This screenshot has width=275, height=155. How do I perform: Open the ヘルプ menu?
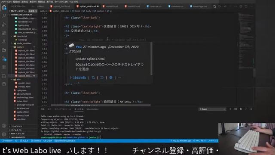73,2
